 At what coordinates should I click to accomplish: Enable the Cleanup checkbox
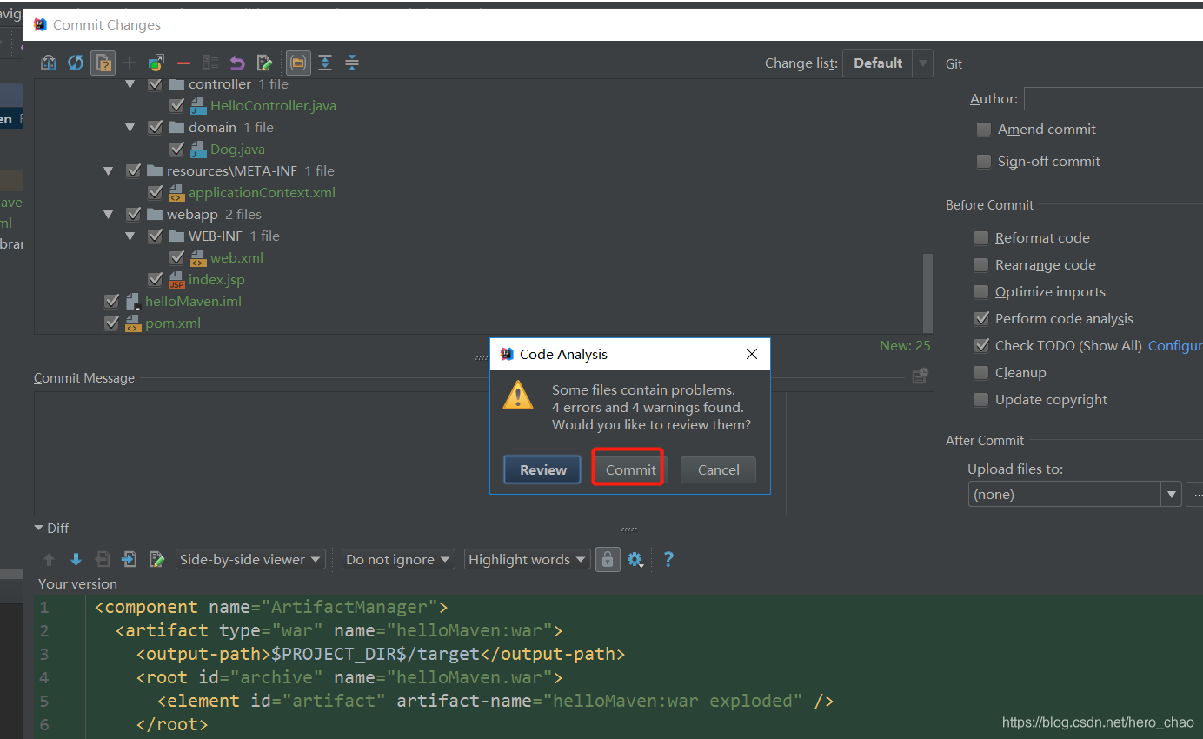[981, 372]
